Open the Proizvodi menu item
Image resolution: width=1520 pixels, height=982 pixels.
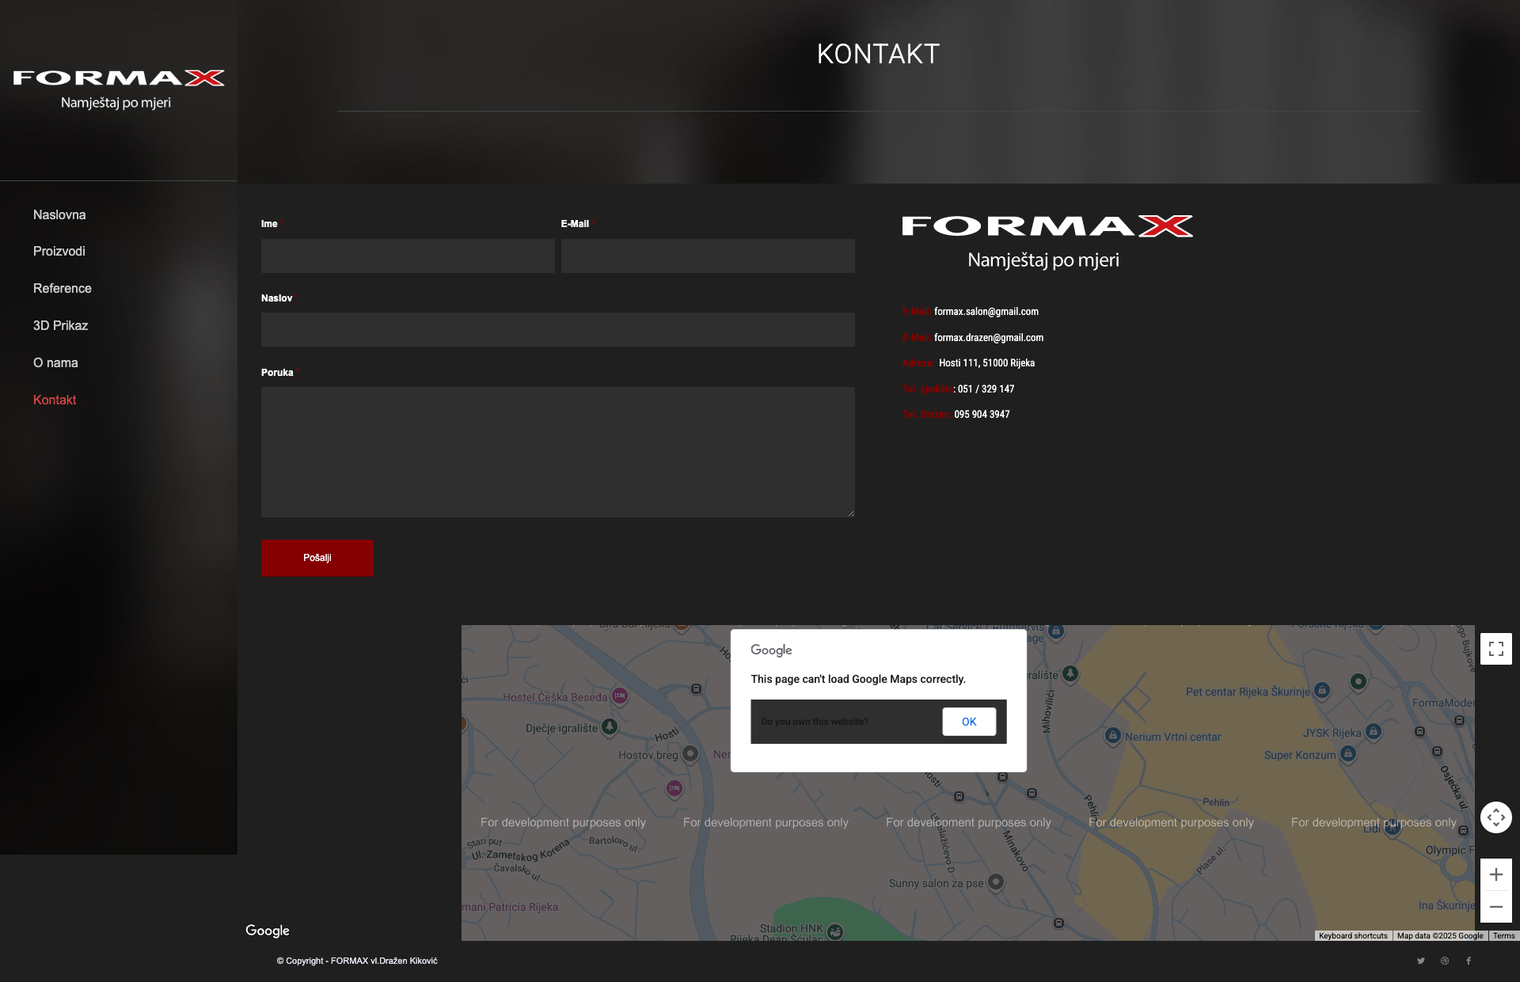[x=59, y=251]
